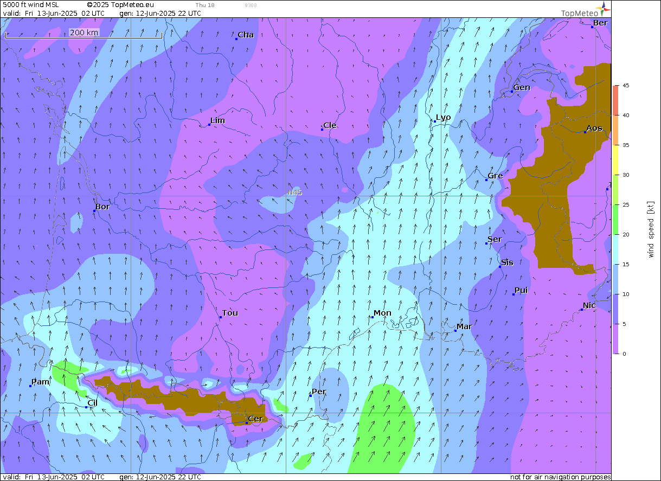Select the Lyo city label
The width and height of the screenshot is (661, 481).
click(x=443, y=117)
